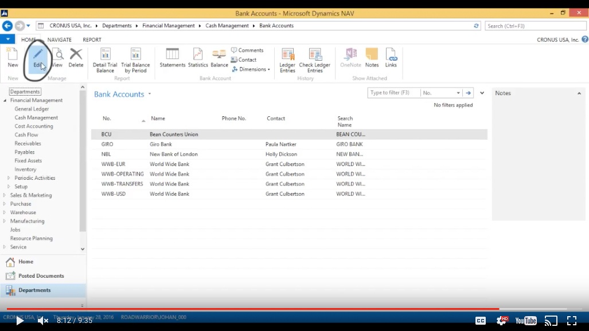The image size is (589, 331).
Task: Toggle closed captions CC
Action: coord(481,321)
